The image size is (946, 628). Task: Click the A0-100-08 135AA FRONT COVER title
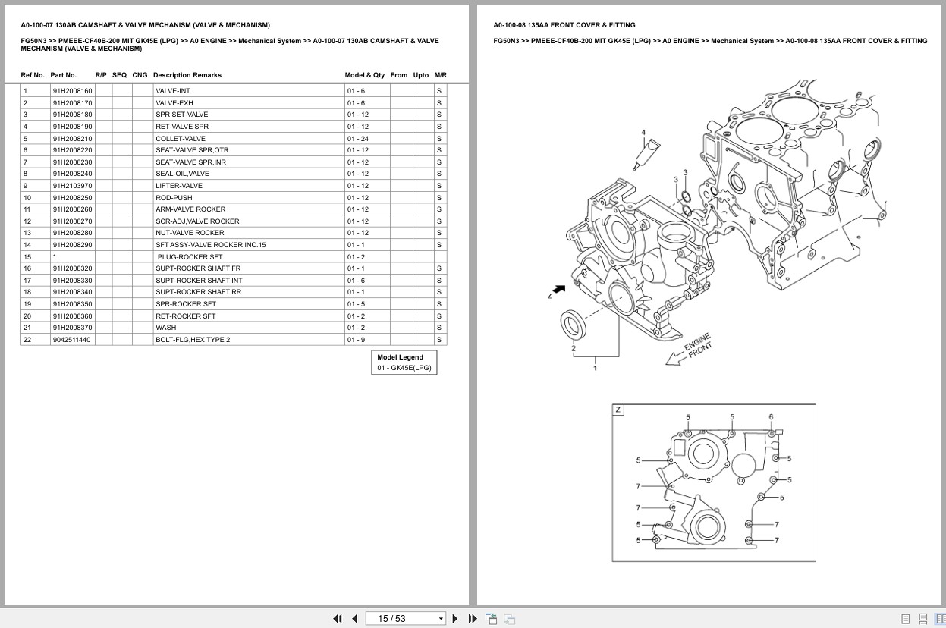[564, 25]
